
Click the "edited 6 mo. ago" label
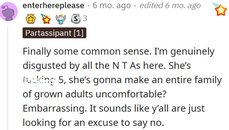170,6
